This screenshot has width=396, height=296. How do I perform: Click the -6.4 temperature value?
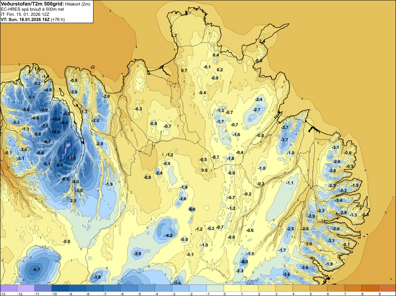point(40,153)
